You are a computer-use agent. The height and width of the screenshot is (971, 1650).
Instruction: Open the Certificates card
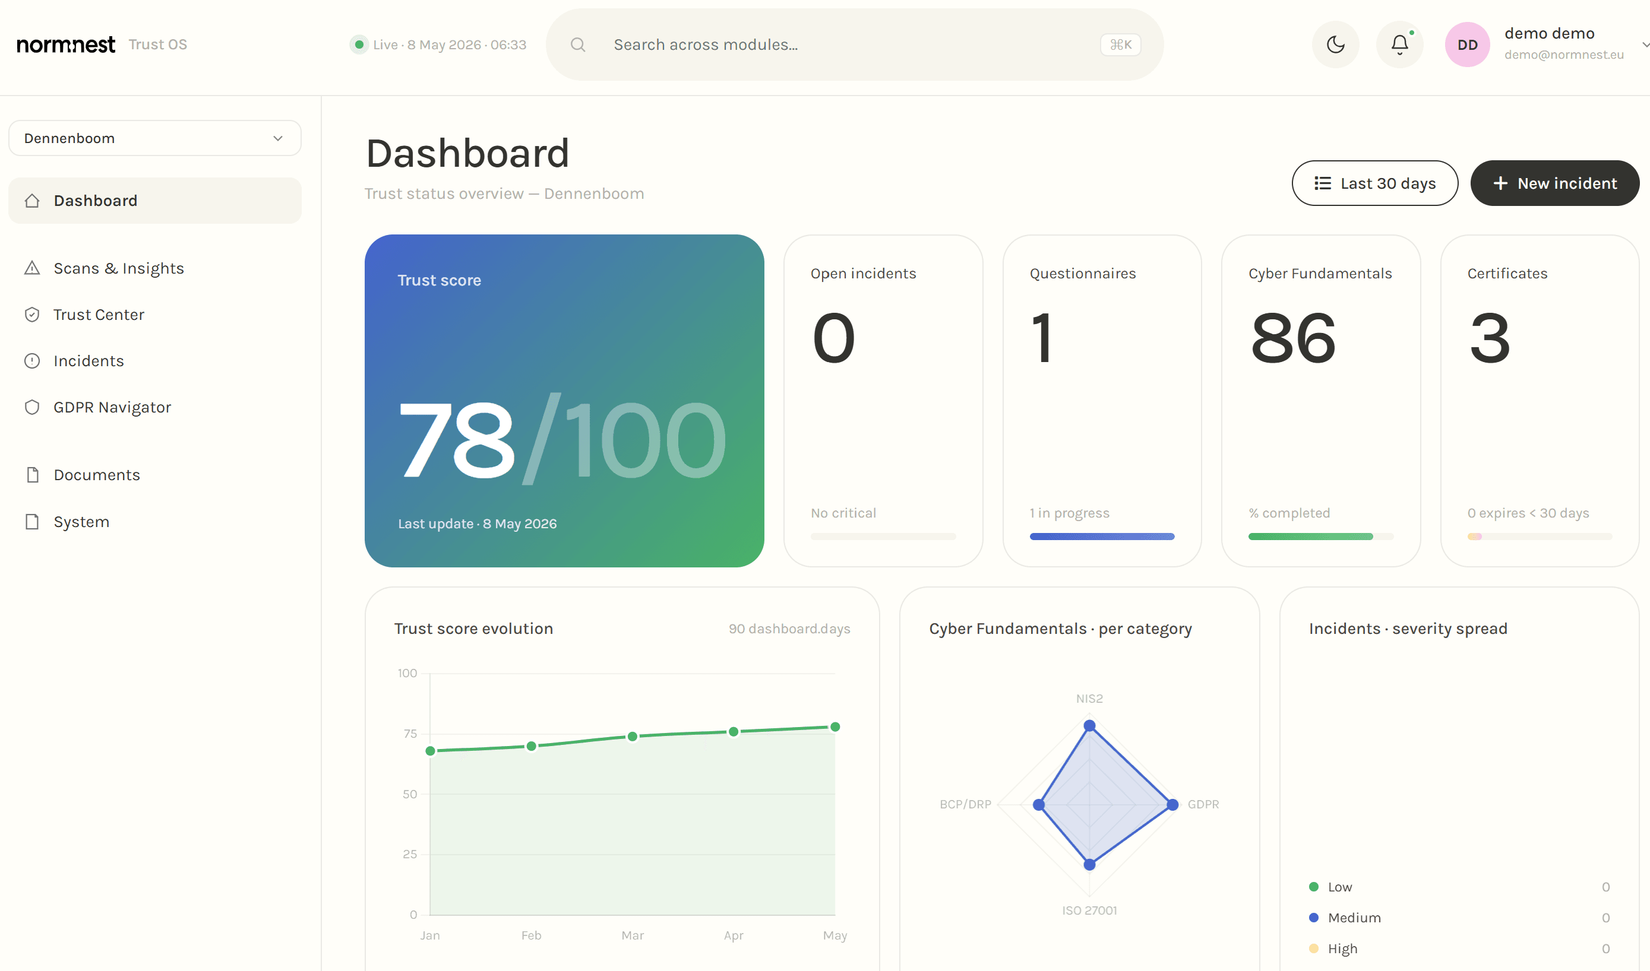point(1540,401)
